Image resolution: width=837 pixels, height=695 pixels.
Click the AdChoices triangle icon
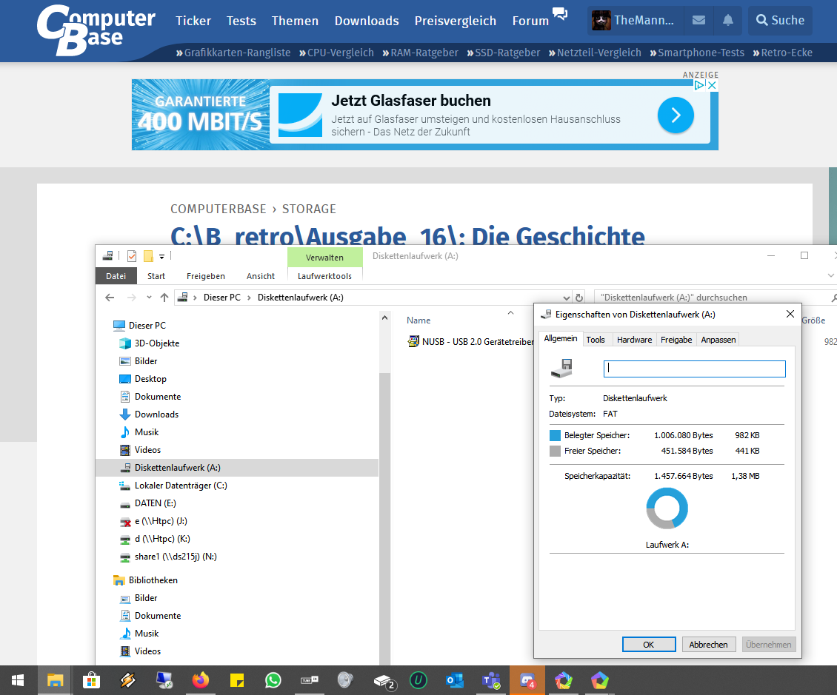pyautogui.click(x=699, y=85)
